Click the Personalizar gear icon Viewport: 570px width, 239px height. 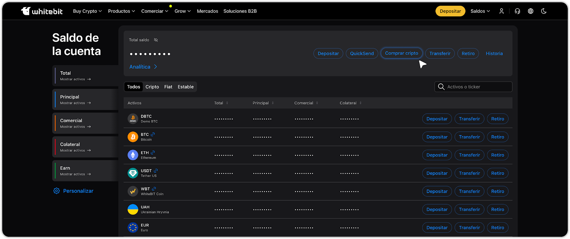56,191
